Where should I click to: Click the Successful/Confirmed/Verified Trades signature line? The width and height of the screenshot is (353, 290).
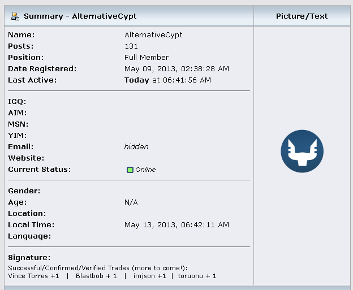click(98, 268)
